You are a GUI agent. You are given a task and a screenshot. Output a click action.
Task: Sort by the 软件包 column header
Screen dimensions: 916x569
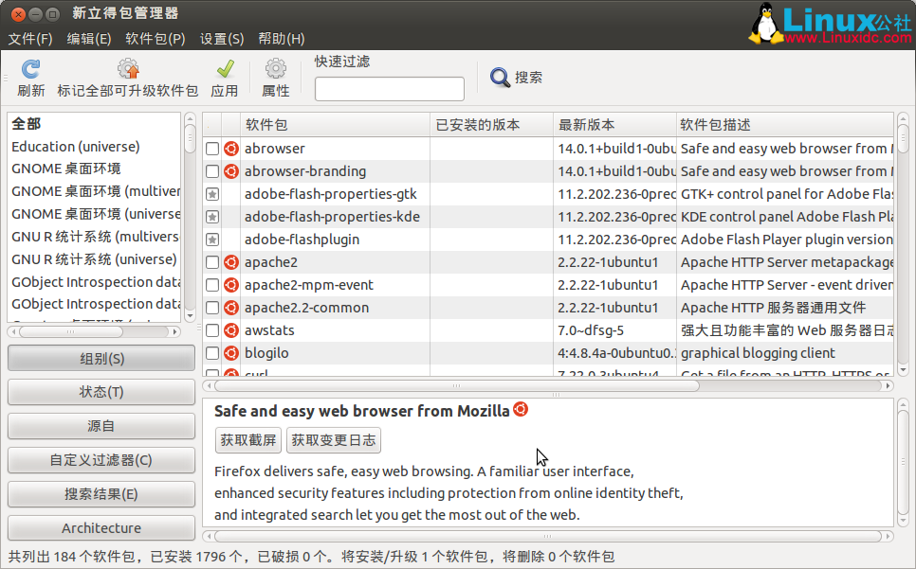click(x=336, y=125)
